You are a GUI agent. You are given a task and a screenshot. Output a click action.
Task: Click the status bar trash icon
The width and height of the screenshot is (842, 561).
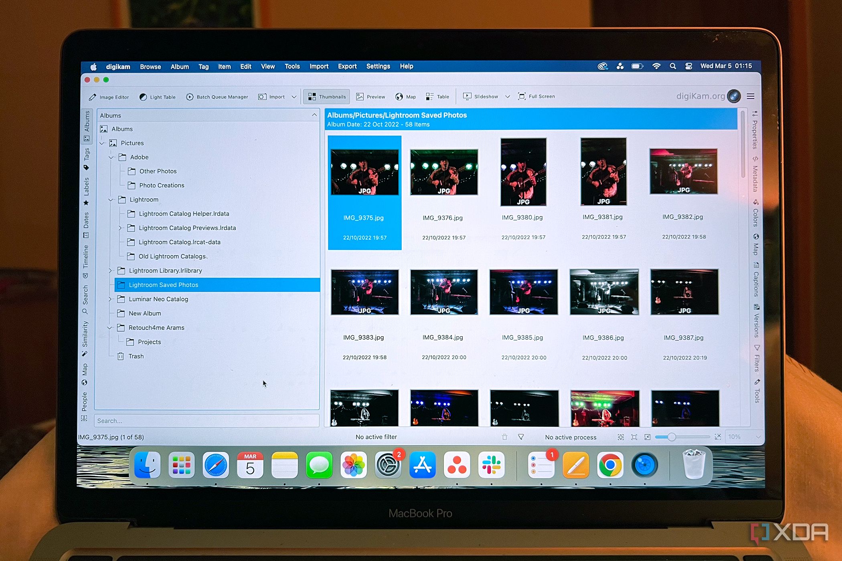click(504, 437)
